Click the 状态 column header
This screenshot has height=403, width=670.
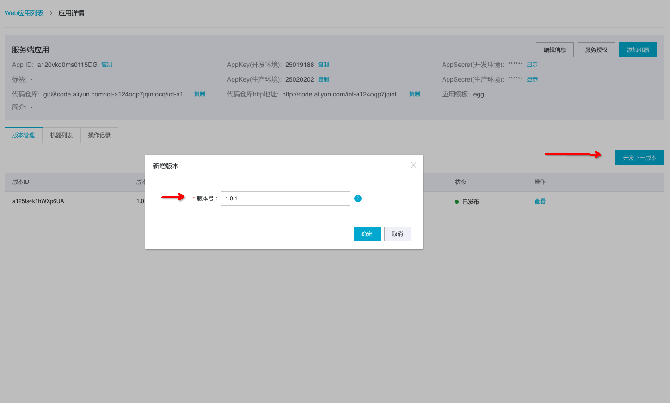point(461,182)
